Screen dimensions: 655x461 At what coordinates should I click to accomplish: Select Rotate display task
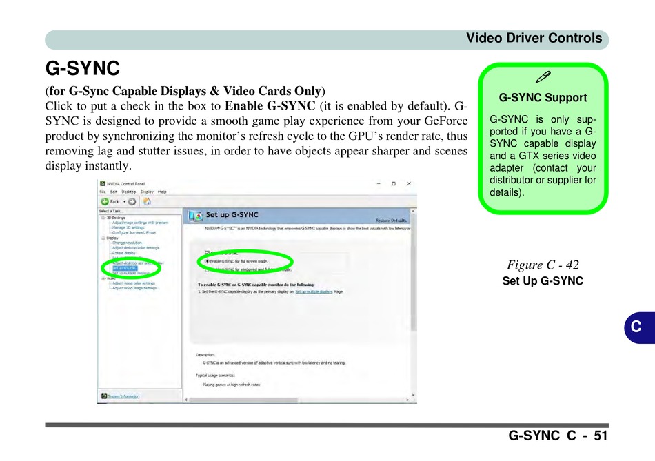point(123,253)
